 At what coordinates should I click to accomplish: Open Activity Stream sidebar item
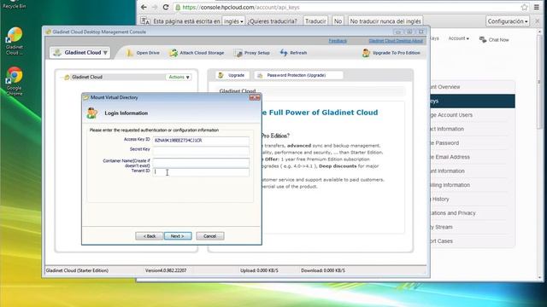473,227
